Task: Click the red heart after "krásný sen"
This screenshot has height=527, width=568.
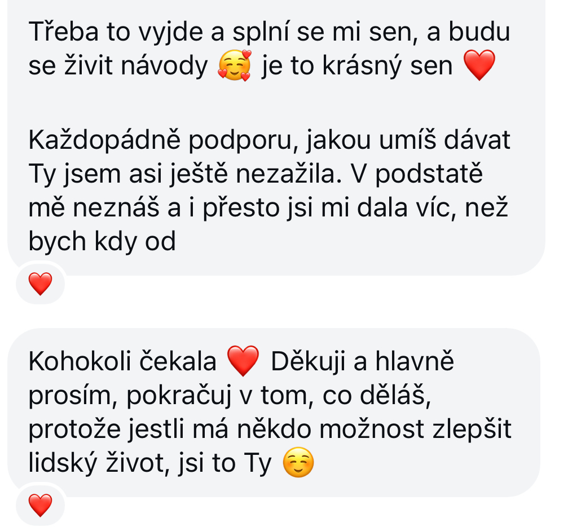Action: pos(479,65)
